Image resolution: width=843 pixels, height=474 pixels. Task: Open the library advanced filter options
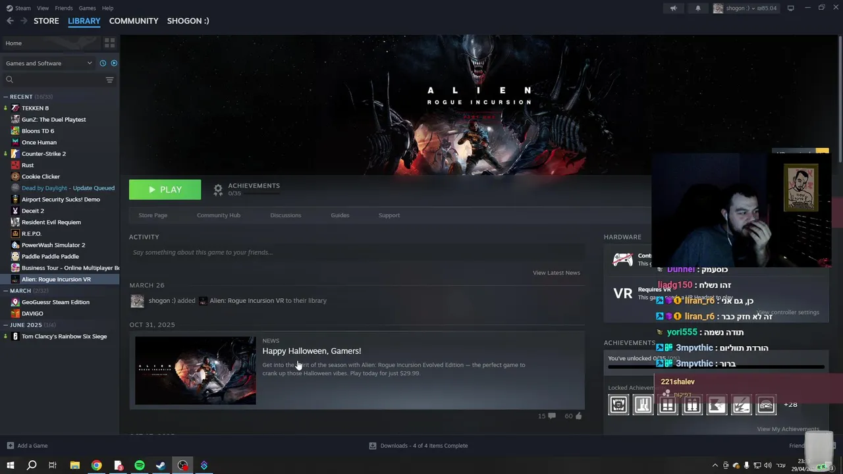109,80
